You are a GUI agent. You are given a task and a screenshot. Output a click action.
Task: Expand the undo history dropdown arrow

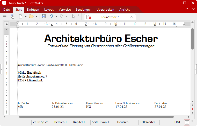point(56,16)
